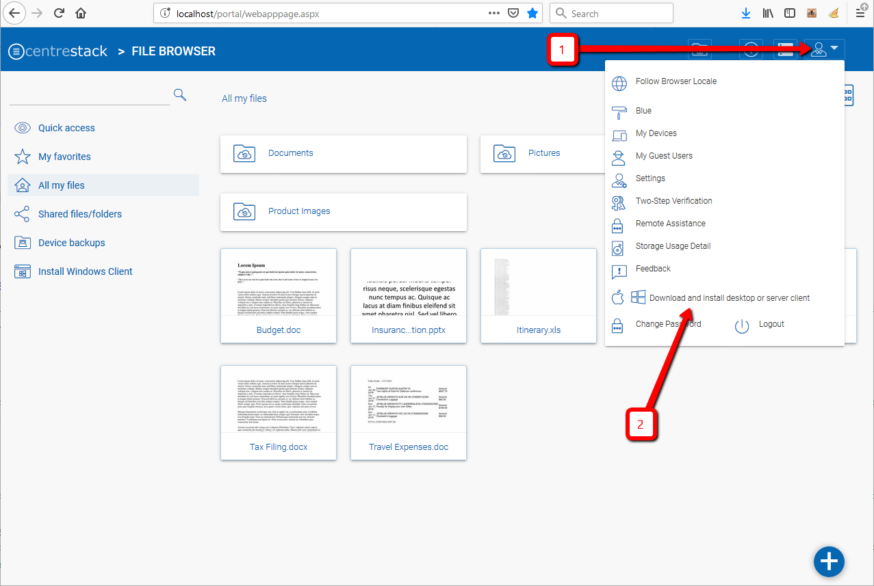This screenshot has width=874, height=586.
Task: Click the Apple logo download icon
Action: [618, 298]
